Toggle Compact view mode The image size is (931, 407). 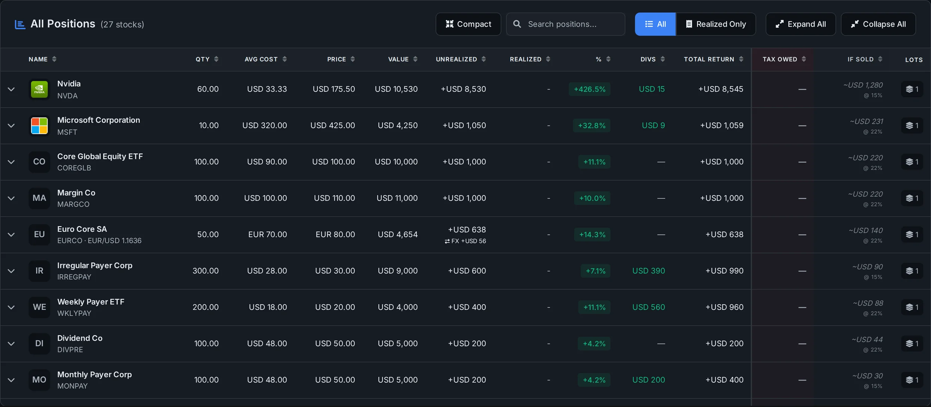(468, 24)
